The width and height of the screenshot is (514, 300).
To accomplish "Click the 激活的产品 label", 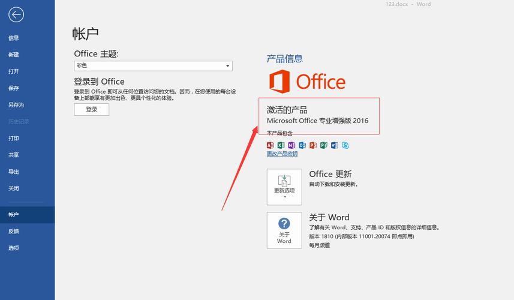I will point(287,110).
